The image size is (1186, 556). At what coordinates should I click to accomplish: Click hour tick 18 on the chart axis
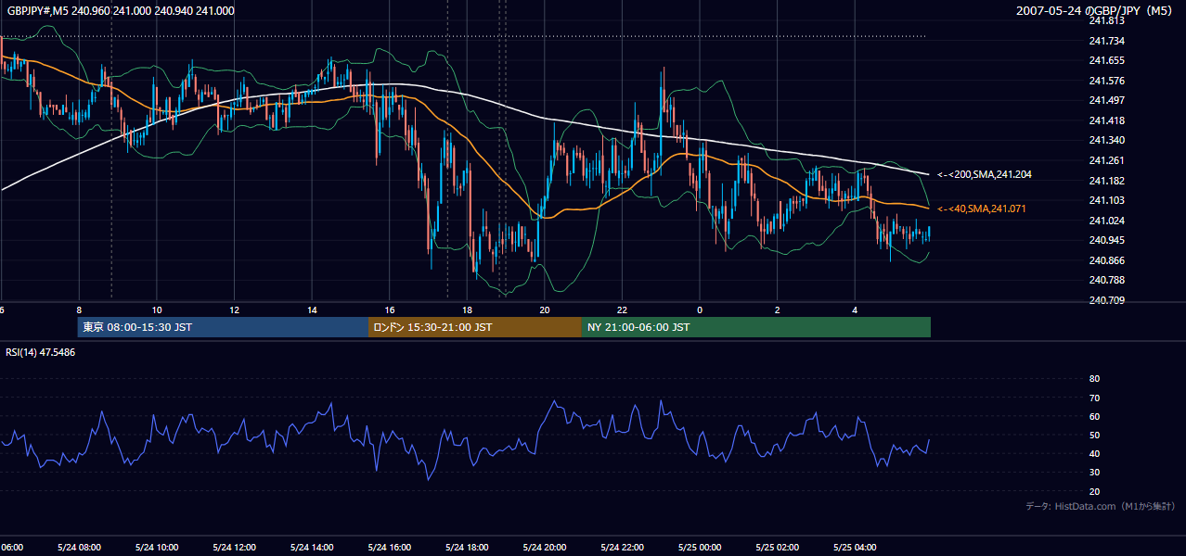click(x=467, y=310)
